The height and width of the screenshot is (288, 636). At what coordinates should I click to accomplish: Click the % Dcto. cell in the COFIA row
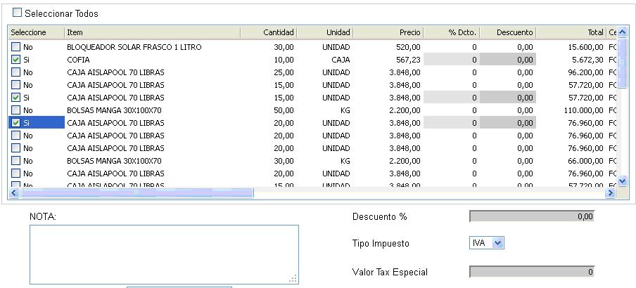(x=452, y=60)
